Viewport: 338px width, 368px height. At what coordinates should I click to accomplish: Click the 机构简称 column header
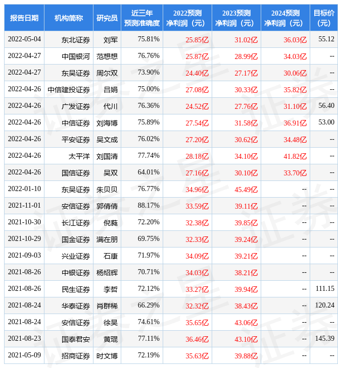point(69,18)
